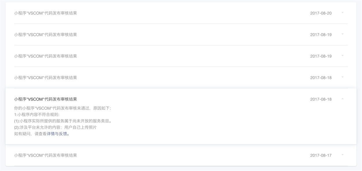Click the date of the expanded notification
Image resolution: width=362 pixels, height=171 pixels.
321,99
